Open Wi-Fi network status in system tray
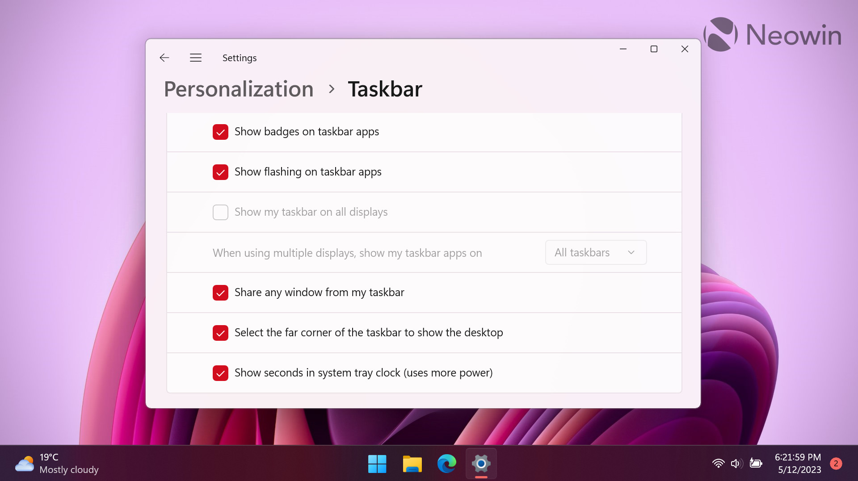Screen dimensions: 858x481 pyautogui.click(x=718, y=464)
